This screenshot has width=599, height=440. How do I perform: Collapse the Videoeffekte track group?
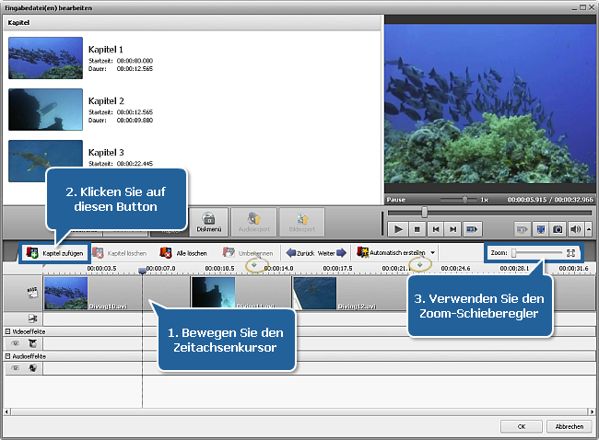pyautogui.click(x=8, y=330)
